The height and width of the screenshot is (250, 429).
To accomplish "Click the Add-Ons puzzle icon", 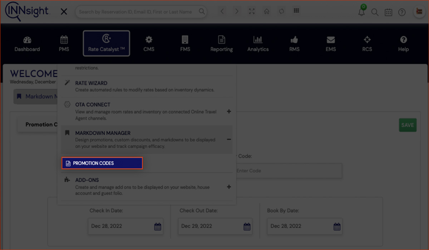I will click(67, 180).
